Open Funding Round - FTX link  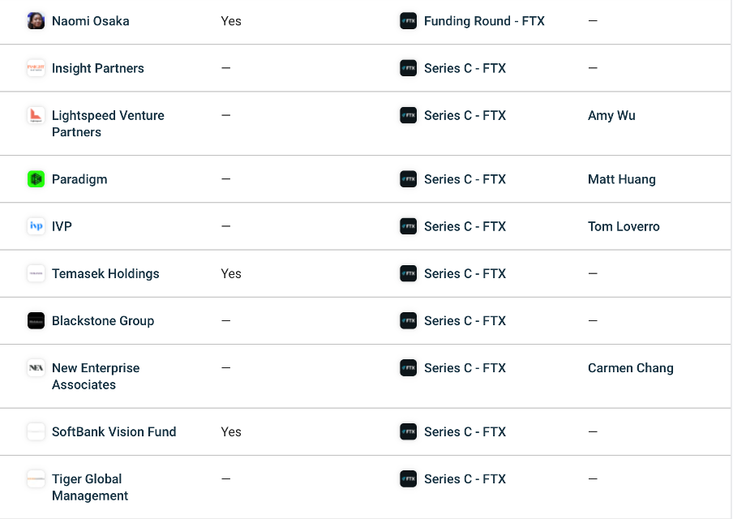click(x=484, y=21)
